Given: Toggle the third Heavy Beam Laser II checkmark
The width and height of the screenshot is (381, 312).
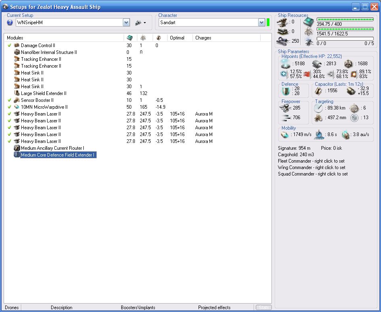Looking at the screenshot, I should [10, 127].
